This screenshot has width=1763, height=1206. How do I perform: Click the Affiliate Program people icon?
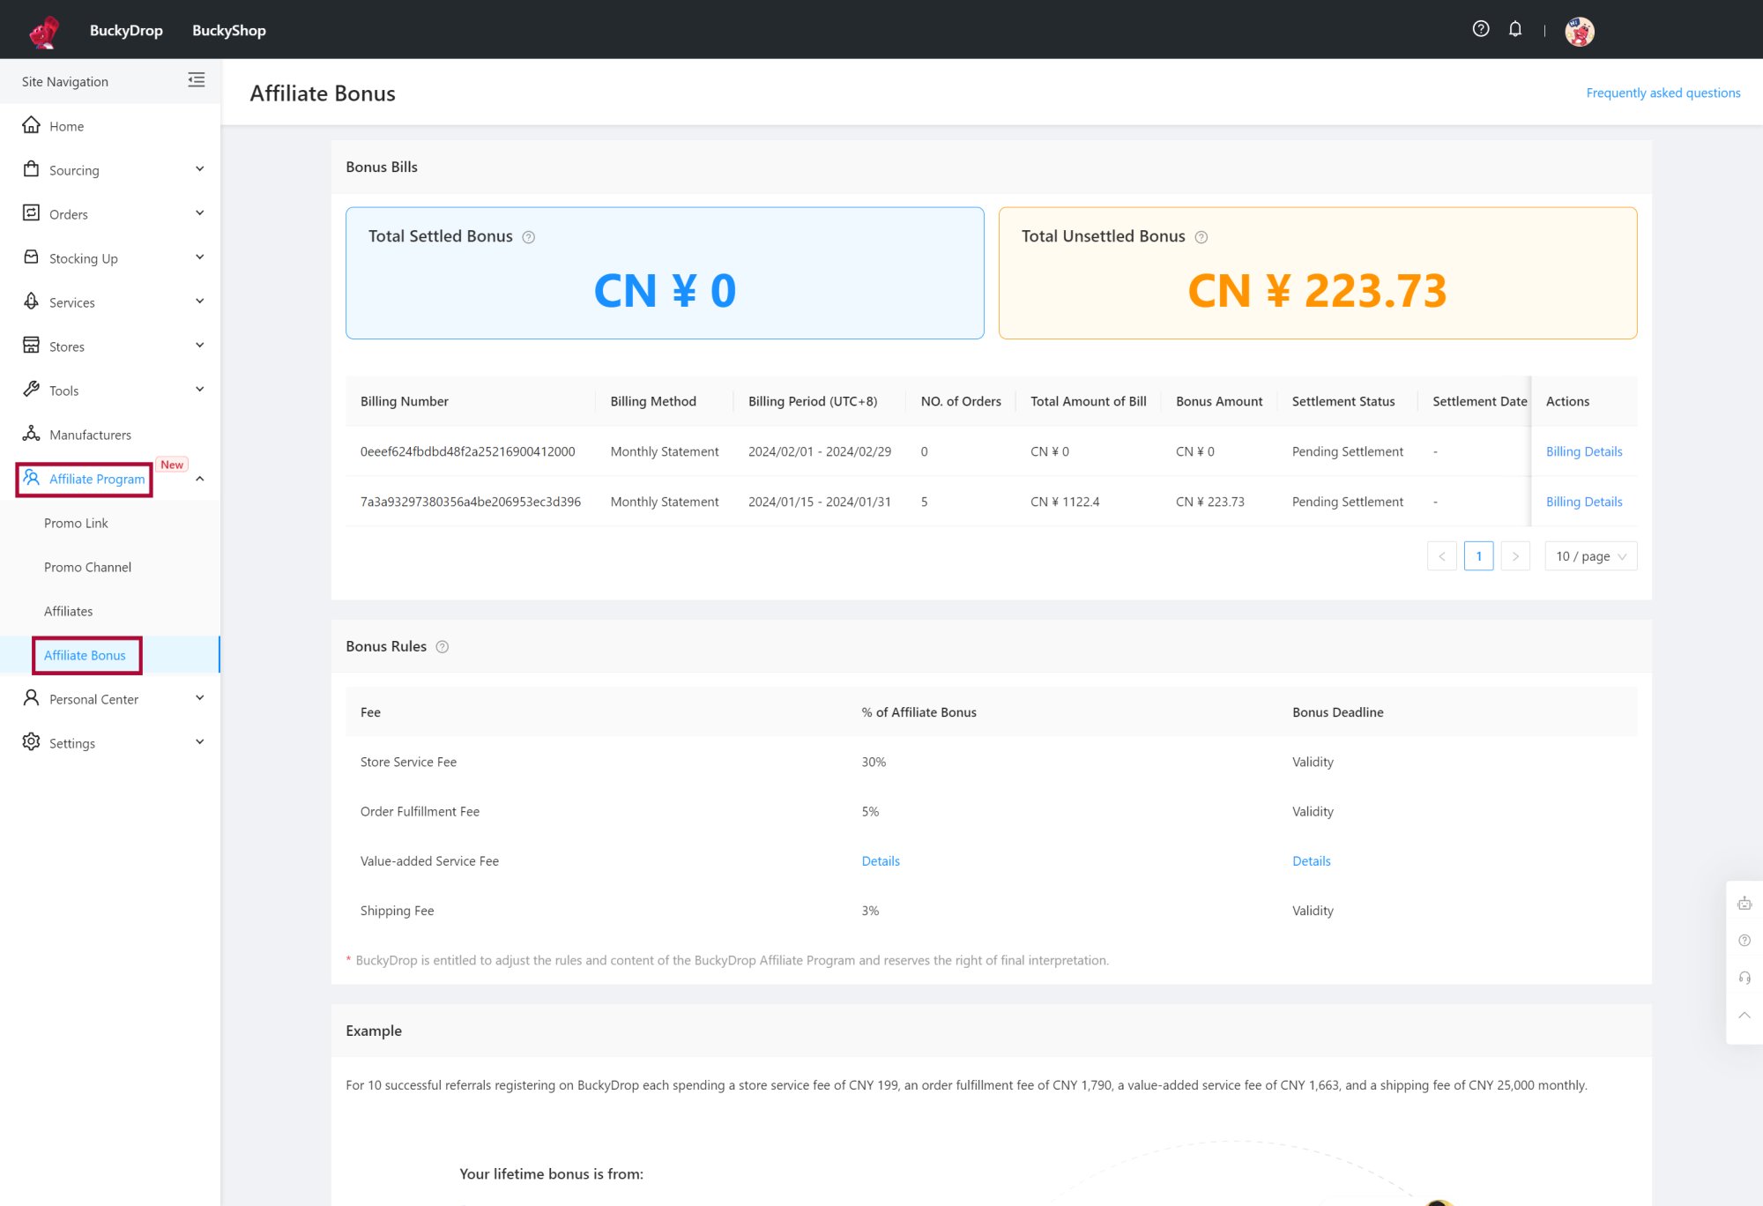click(x=32, y=478)
